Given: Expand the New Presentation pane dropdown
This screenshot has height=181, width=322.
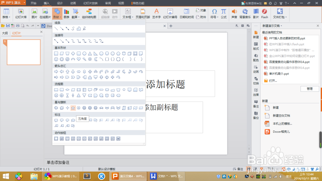Looking at the screenshot, I should 281,26.
